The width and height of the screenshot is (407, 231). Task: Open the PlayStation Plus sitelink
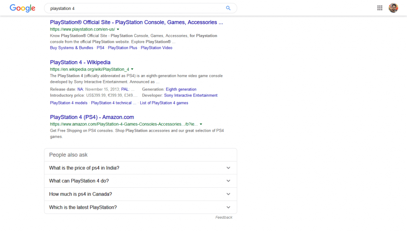tap(122, 48)
